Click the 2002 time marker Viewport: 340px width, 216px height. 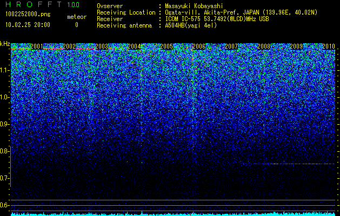coord(69,46)
